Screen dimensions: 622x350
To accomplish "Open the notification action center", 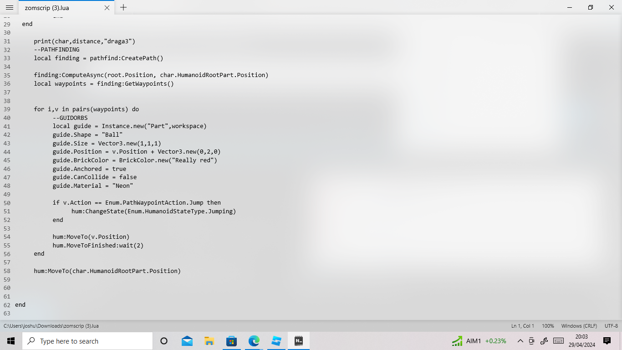I will point(607,341).
